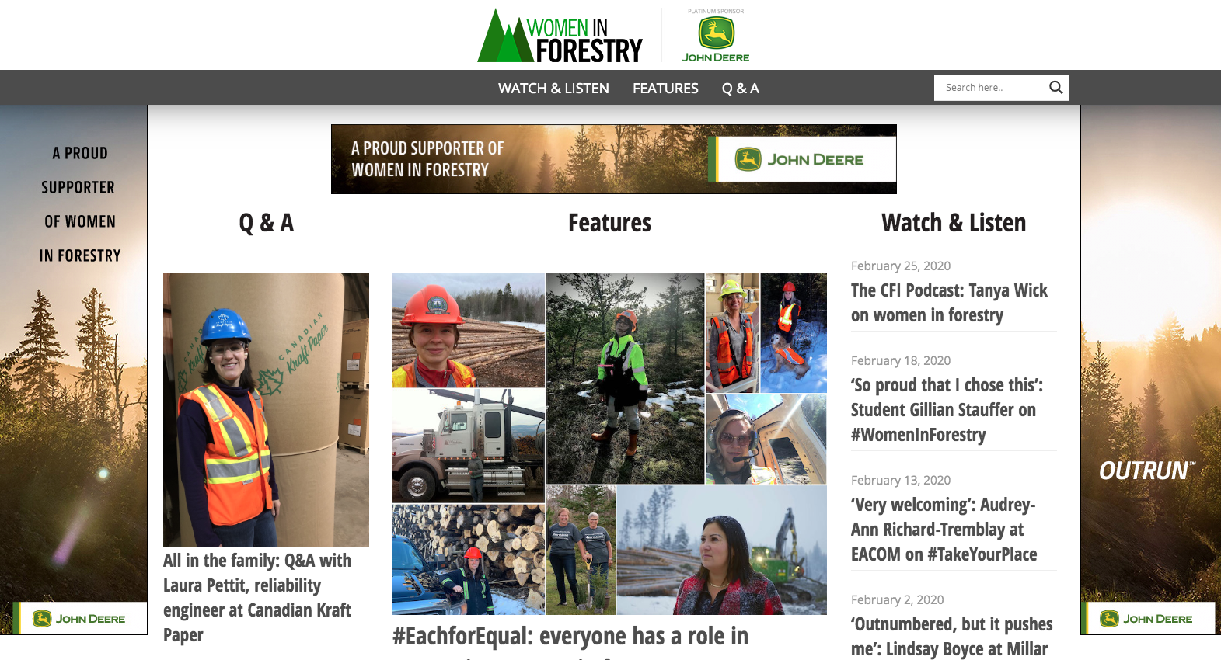Focus the Search here input field

991,88
